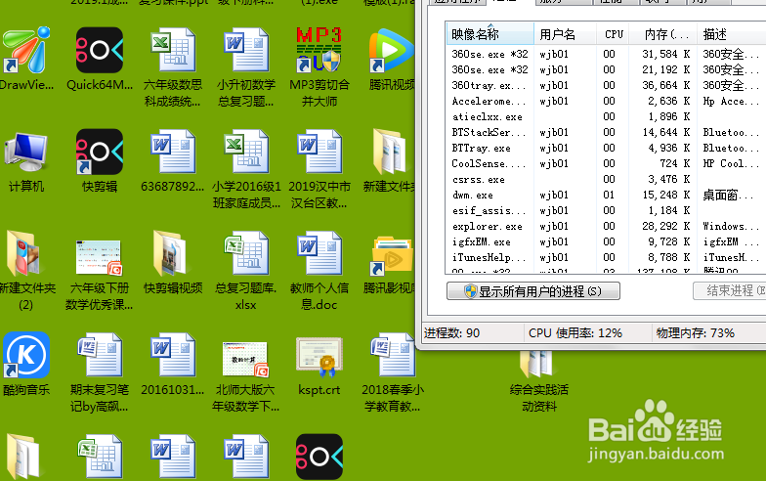The width and height of the screenshot is (766, 481).
Task: Select 360se.exe row using 31,584 K
Action: [606, 55]
